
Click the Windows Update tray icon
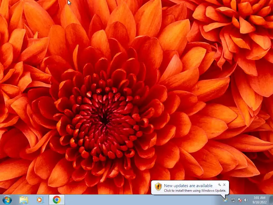click(226, 200)
